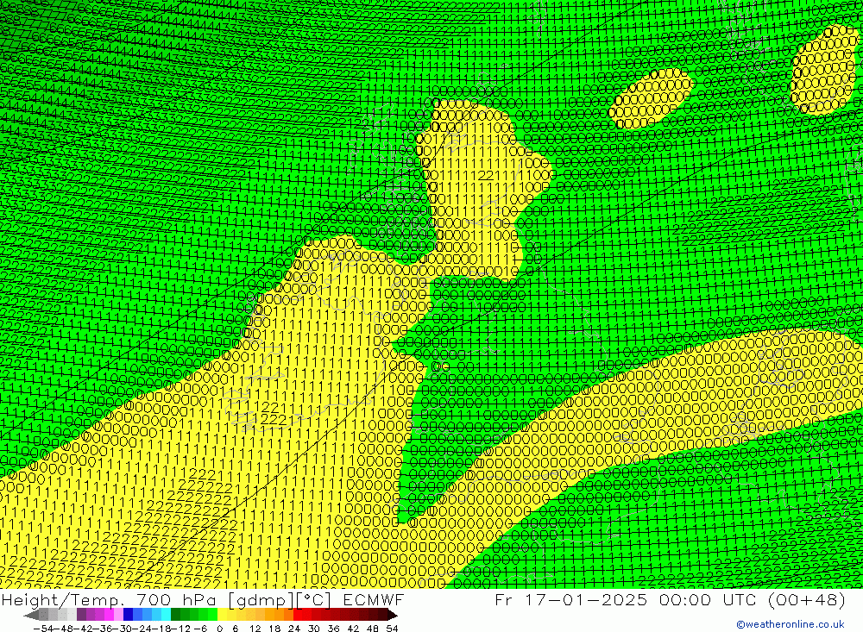The height and width of the screenshot is (632, 863).
Task: Click the '(00+48)' forecast hour label
Action: coord(806,599)
